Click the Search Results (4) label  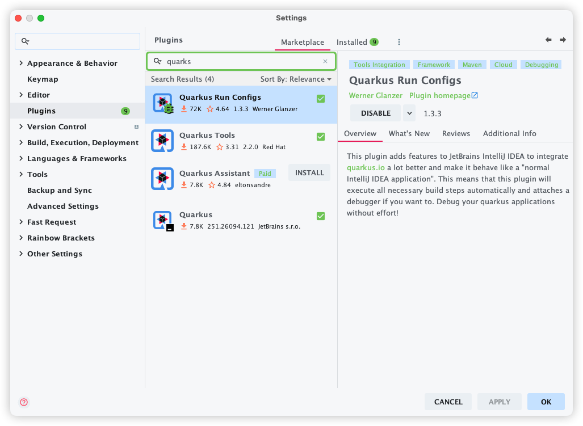(182, 79)
